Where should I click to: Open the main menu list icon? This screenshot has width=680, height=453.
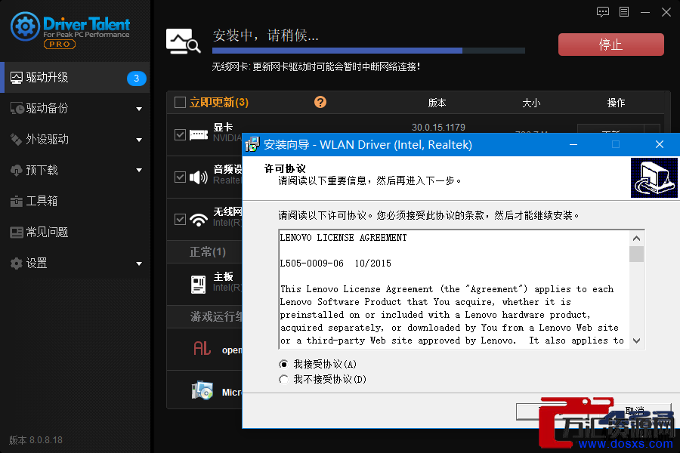click(x=624, y=12)
